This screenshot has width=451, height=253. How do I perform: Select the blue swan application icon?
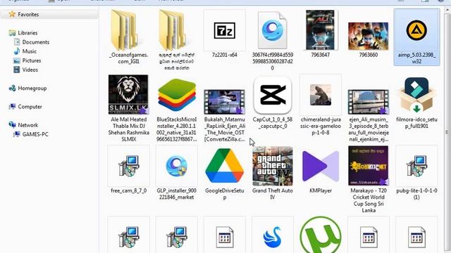click(273, 237)
